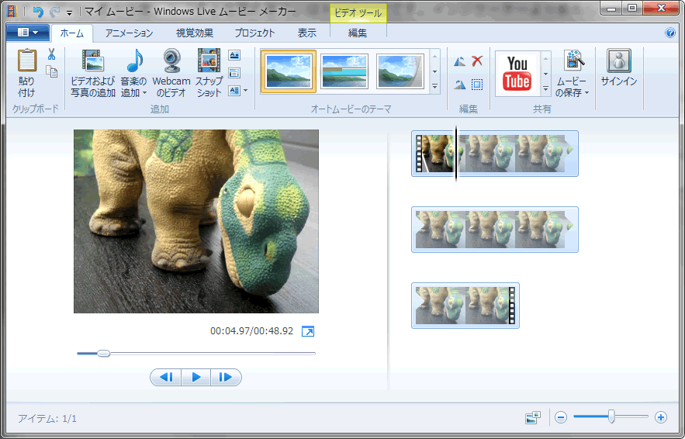Switch to the アニメーション tab
Screen dimensions: 685x439
(x=129, y=33)
